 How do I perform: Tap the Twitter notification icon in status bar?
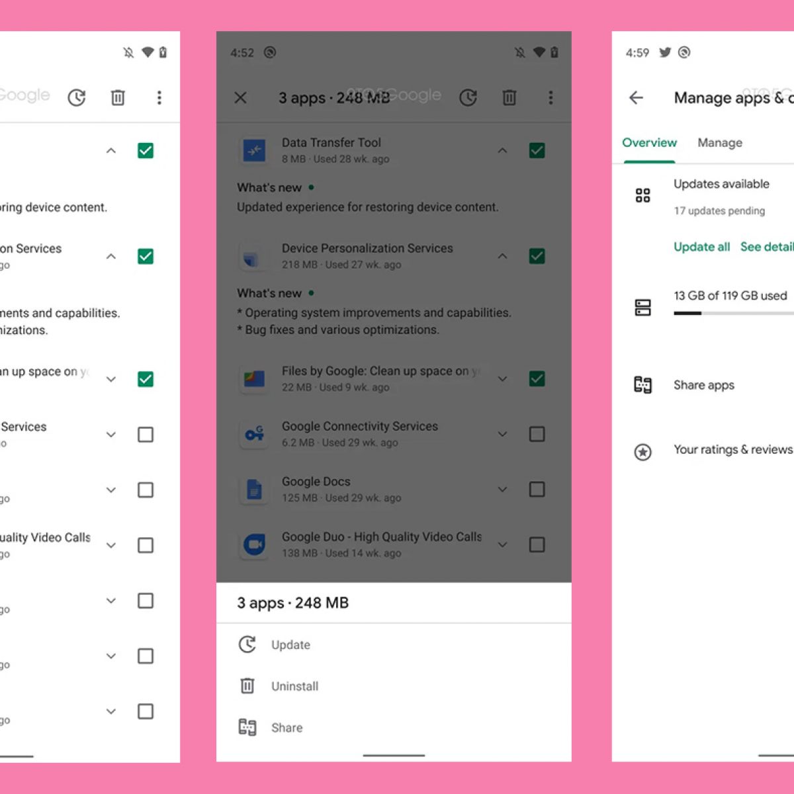pyautogui.click(x=665, y=52)
